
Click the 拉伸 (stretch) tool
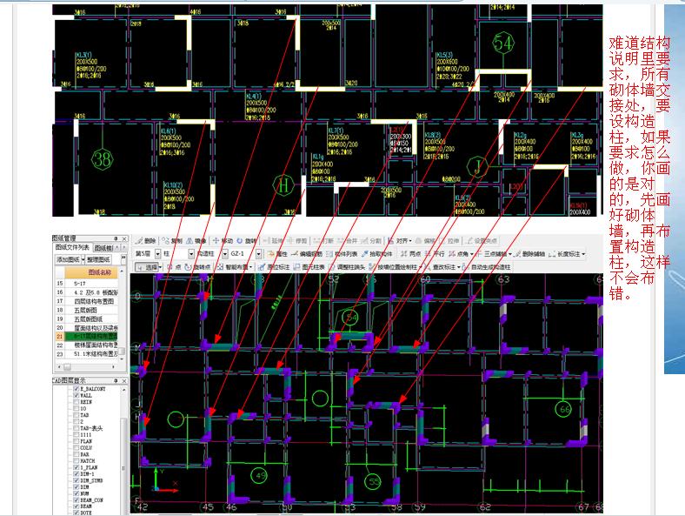click(x=450, y=240)
